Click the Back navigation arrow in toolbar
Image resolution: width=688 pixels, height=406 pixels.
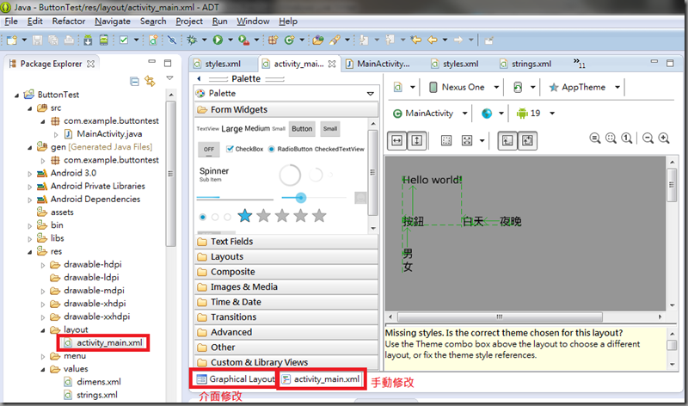pyautogui.click(x=433, y=40)
